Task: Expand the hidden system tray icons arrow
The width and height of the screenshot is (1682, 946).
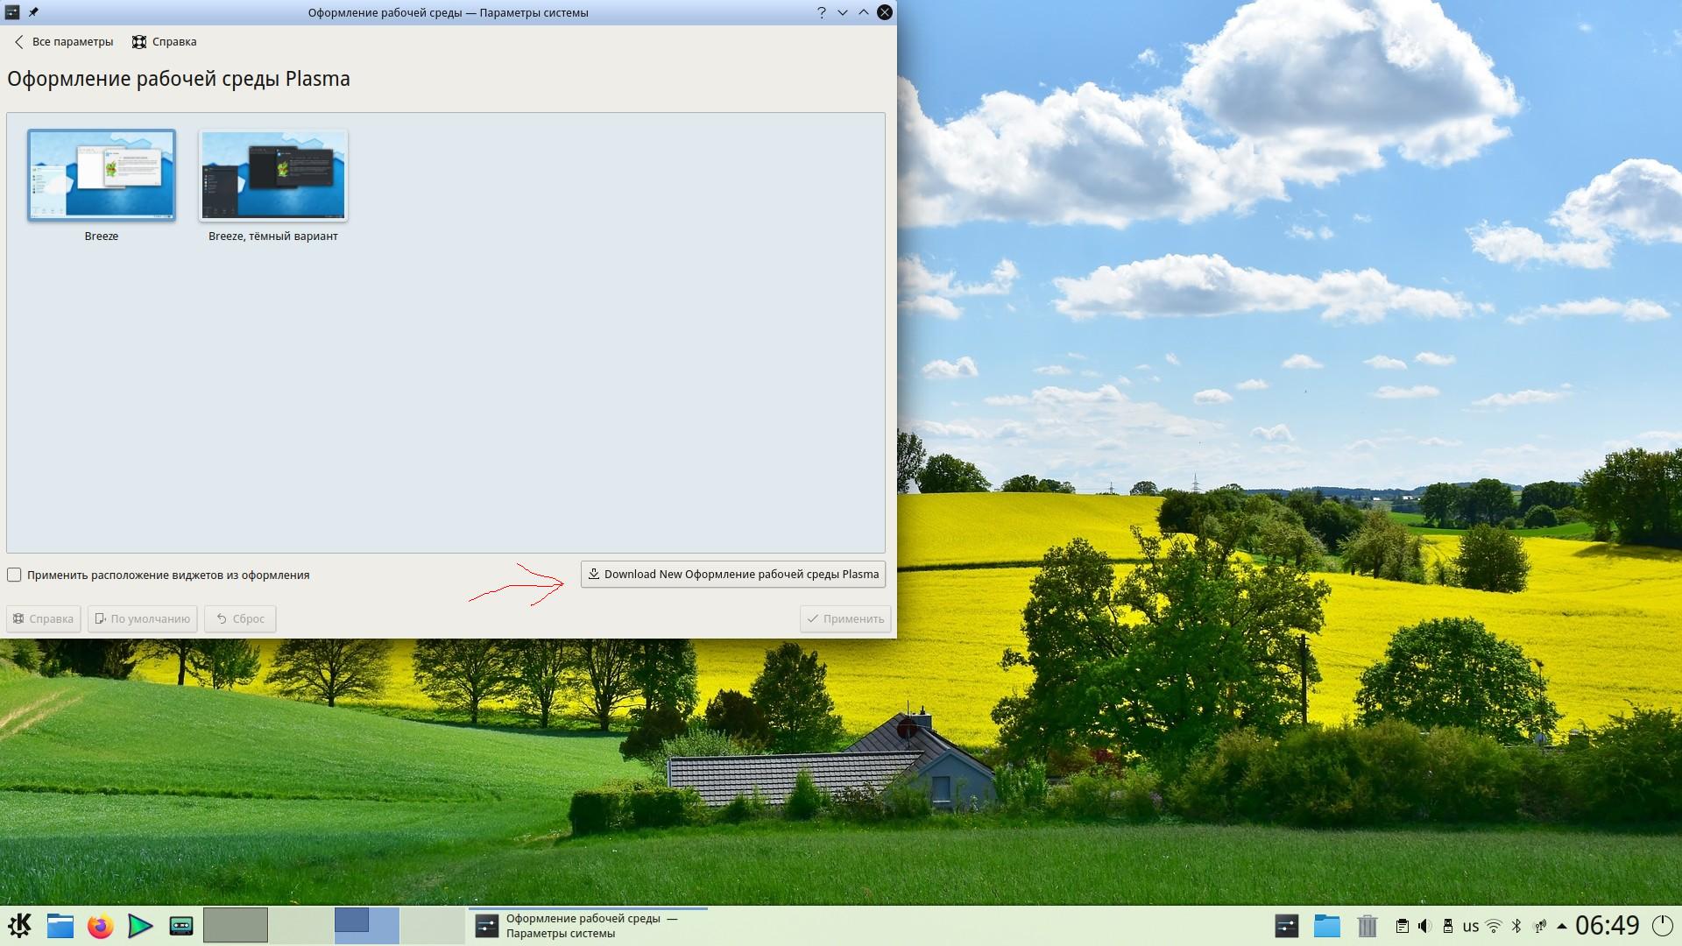Action: [x=1562, y=926]
